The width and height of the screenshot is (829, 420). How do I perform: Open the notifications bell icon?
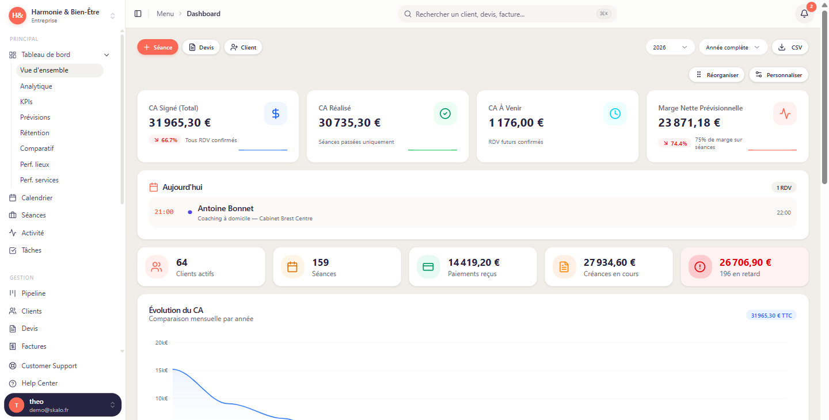804,14
